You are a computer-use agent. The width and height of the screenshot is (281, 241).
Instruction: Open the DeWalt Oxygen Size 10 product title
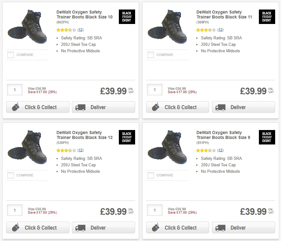[x=84, y=14]
